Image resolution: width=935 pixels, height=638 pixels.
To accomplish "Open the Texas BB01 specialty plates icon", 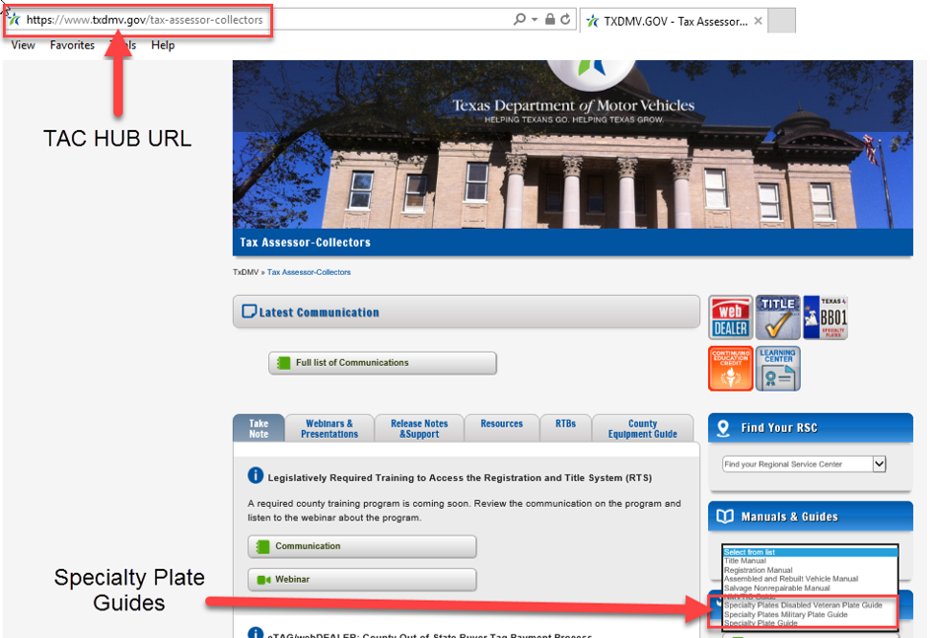I will coord(825,318).
